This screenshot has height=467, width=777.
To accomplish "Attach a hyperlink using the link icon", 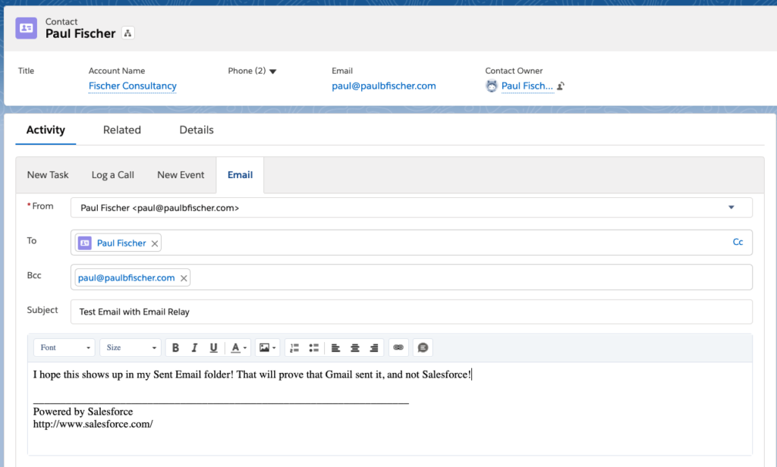I will point(398,347).
